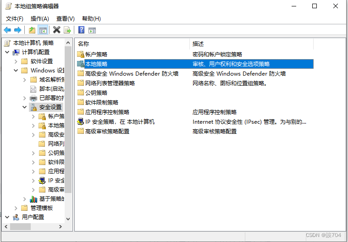Click the 密码和帐户锁定策略 description text
The image size is (348, 242).
point(217,54)
